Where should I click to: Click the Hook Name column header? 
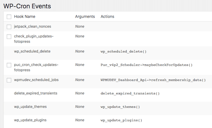pyautogui.click(x=25, y=17)
